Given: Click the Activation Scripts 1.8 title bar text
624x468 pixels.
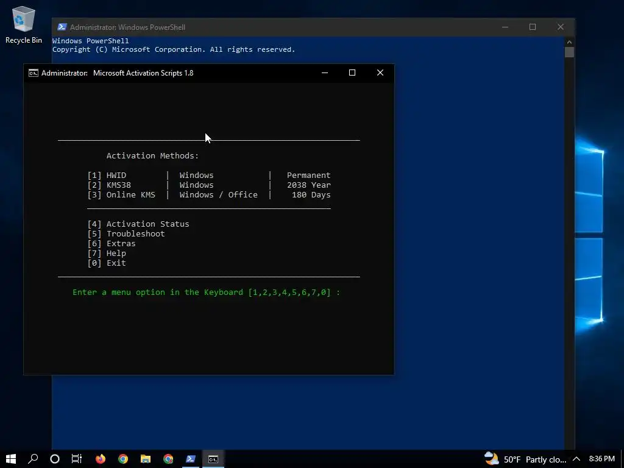Looking at the screenshot, I should click(x=118, y=73).
